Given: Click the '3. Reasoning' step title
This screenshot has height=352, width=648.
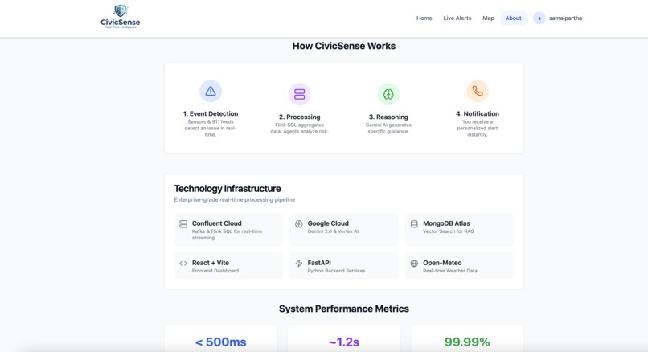Looking at the screenshot, I should 388,117.
